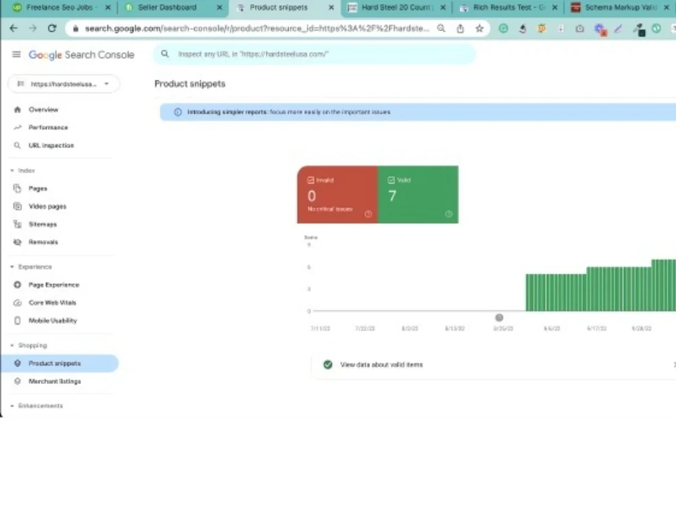Click the help icon on Invalid card
Viewport: 676px width, 507px height.
pyautogui.click(x=368, y=214)
